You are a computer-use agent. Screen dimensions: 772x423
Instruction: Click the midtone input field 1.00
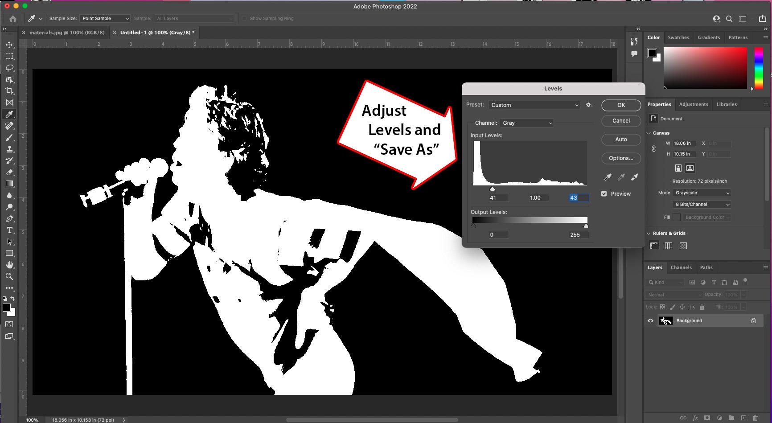coord(538,198)
